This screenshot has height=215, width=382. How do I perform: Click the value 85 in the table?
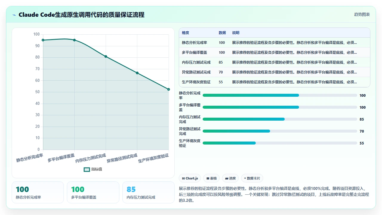(221, 62)
